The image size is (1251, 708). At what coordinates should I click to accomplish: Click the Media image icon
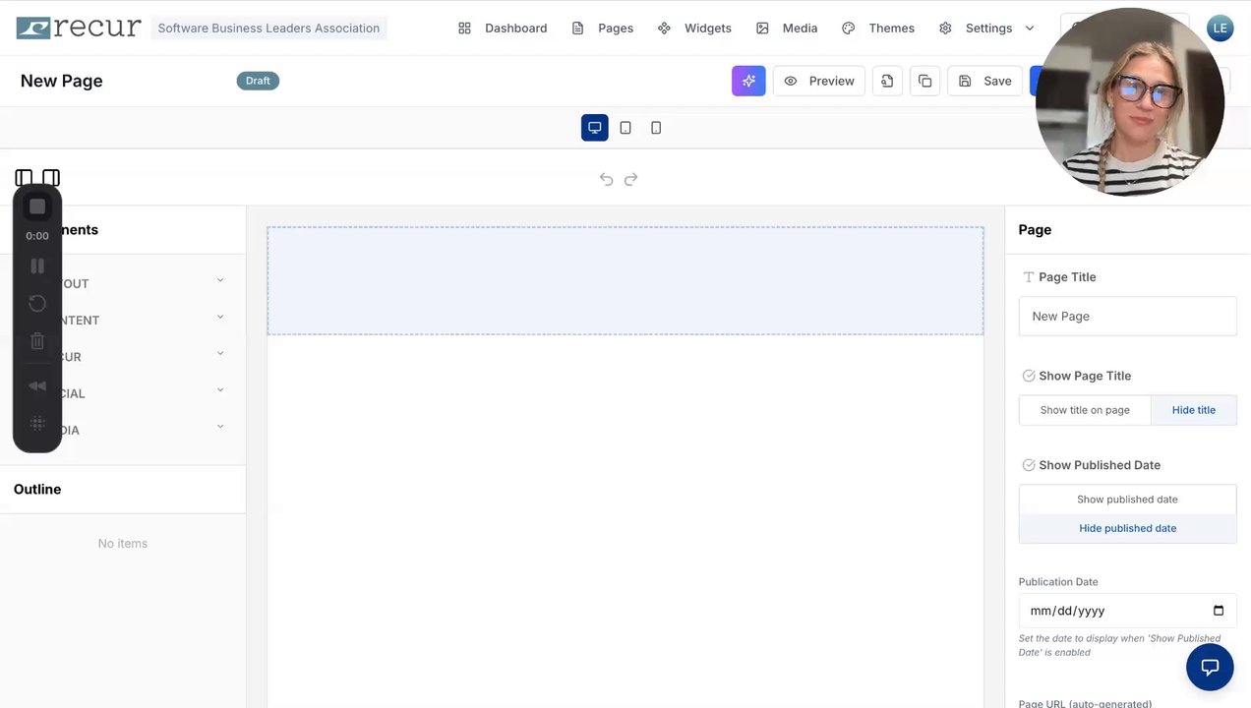pyautogui.click(x=762, y=28)
